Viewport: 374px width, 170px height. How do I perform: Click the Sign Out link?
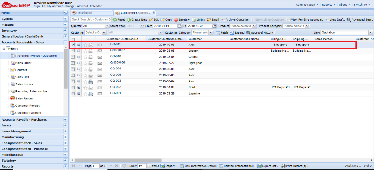click(40, 6)
